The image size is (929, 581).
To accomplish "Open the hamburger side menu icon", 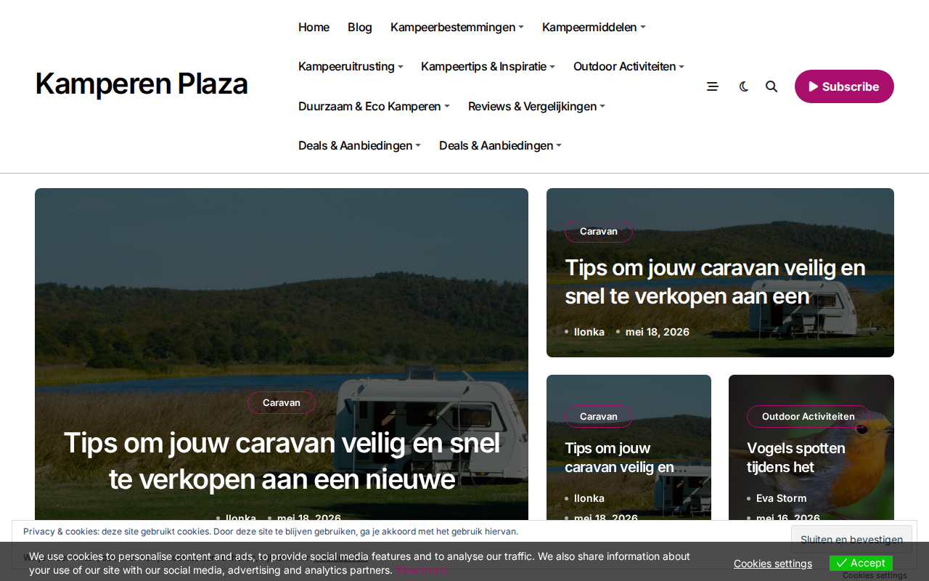I will (x=713, y=86).
